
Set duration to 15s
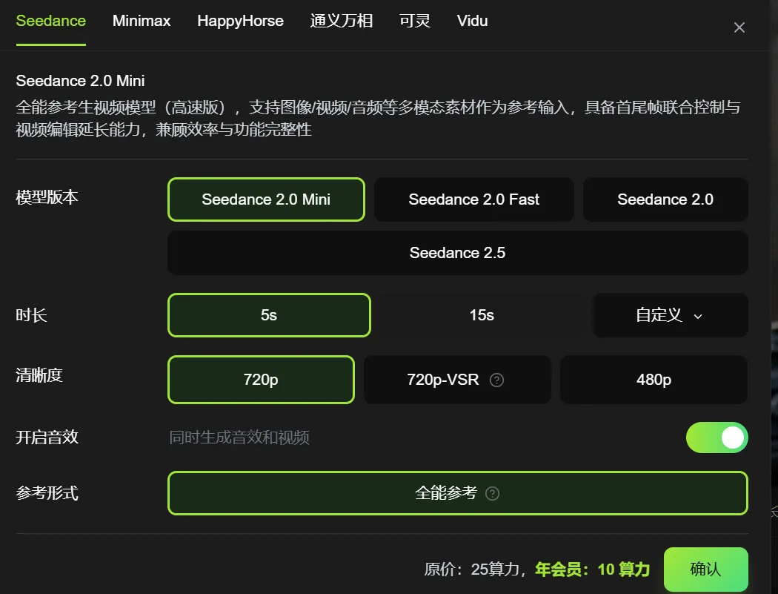482,315
